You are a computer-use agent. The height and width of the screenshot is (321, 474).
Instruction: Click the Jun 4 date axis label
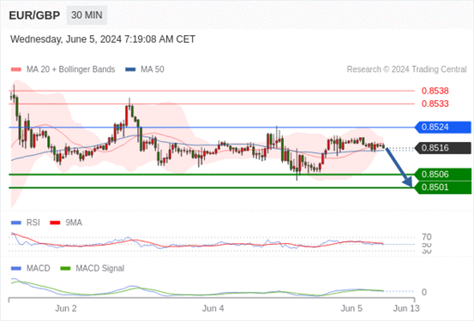213,308
